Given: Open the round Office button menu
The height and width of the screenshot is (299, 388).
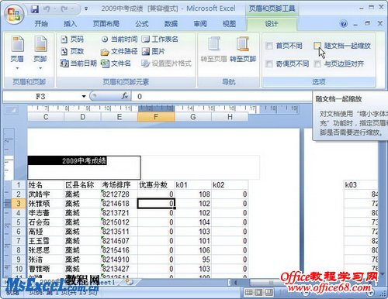Looking at the screenshot, I should tap(14, 14).
